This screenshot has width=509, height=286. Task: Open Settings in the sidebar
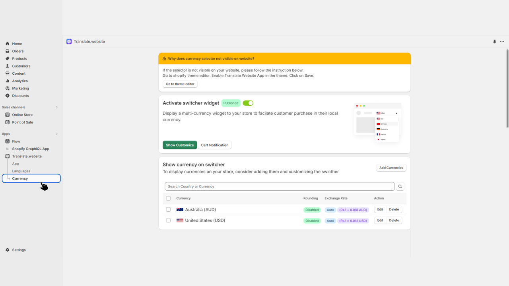(x=19, y=250)
